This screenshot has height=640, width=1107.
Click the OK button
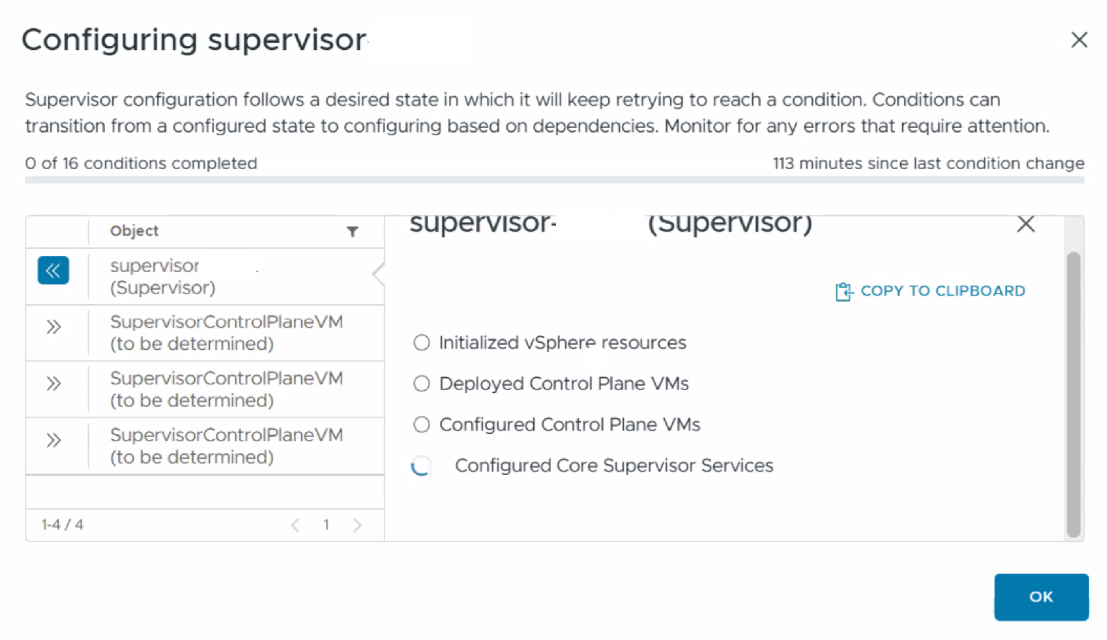pos(1041,597)
